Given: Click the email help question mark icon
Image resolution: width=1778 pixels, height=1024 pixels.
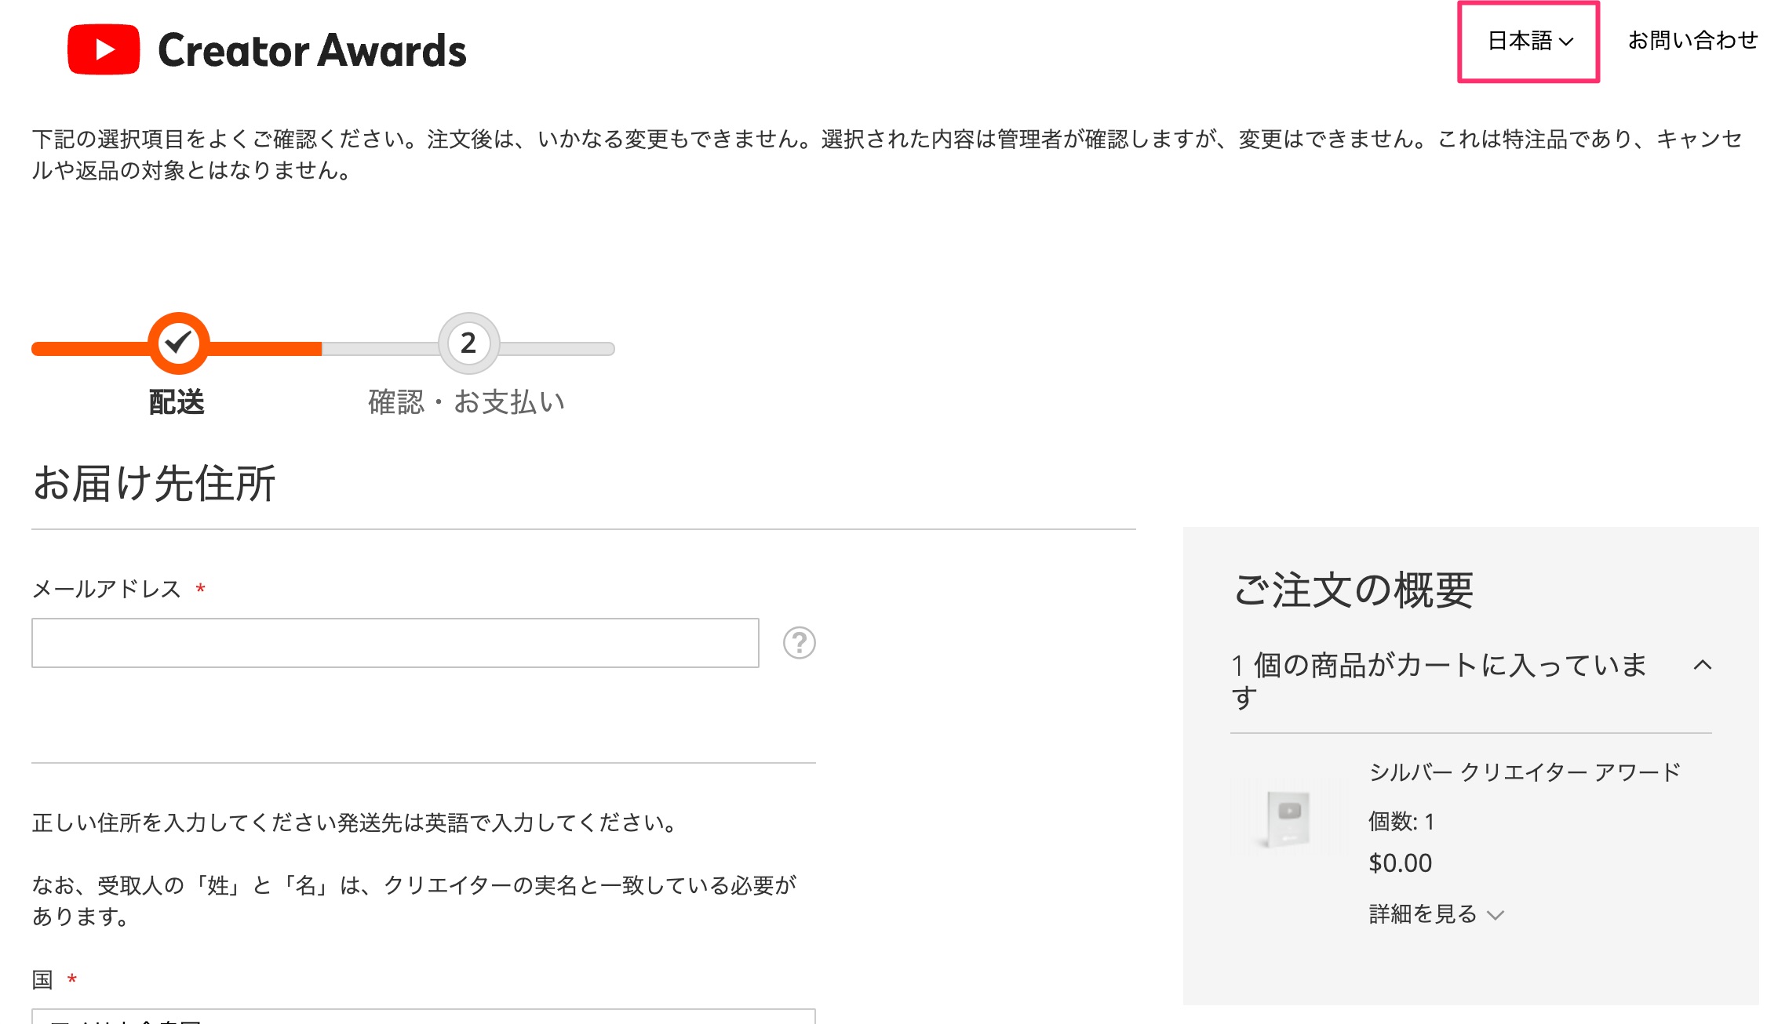Looking at the screenshot, I should coord(800,643).
